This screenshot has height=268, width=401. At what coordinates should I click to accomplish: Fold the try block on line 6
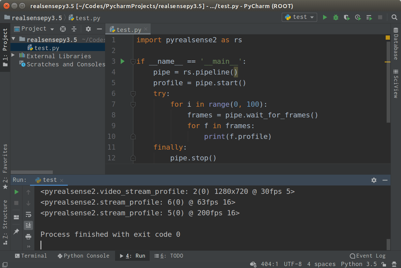coord(133,94)
